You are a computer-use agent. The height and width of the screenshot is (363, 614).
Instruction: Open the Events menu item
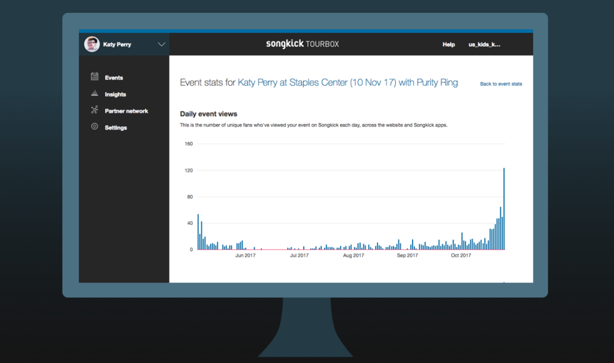pos(114,78)
